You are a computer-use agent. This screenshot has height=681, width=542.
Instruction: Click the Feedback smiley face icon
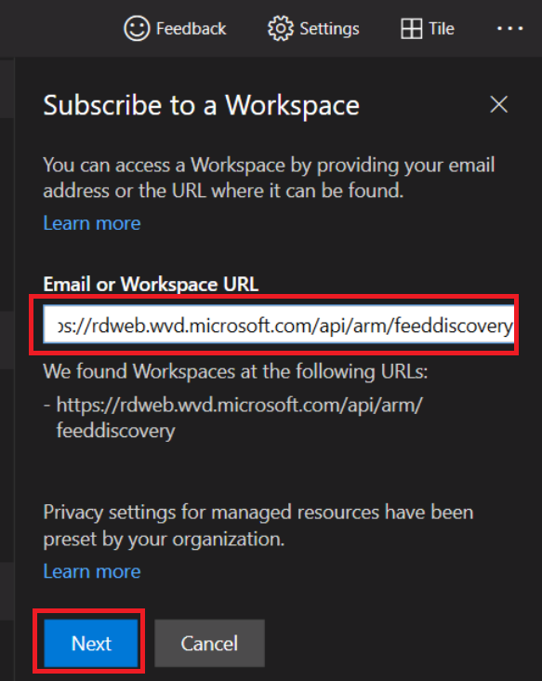(x=137, y=29)
